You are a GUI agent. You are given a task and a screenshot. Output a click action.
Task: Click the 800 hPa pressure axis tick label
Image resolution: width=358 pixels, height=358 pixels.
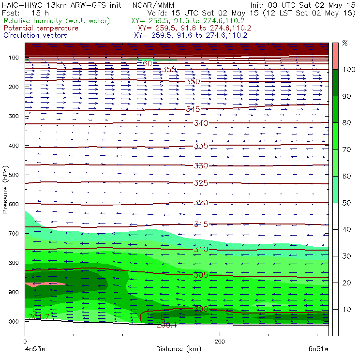tap(14, 263)
